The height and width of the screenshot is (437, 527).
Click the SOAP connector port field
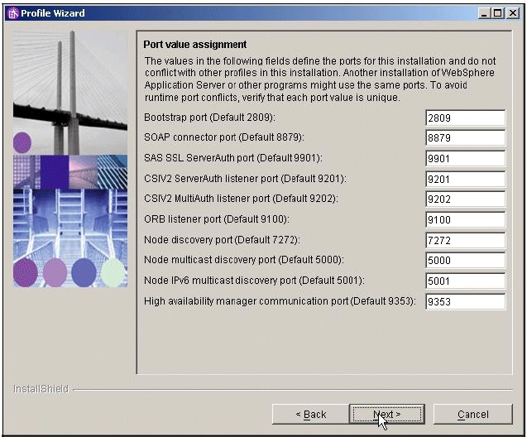[466, 138]
